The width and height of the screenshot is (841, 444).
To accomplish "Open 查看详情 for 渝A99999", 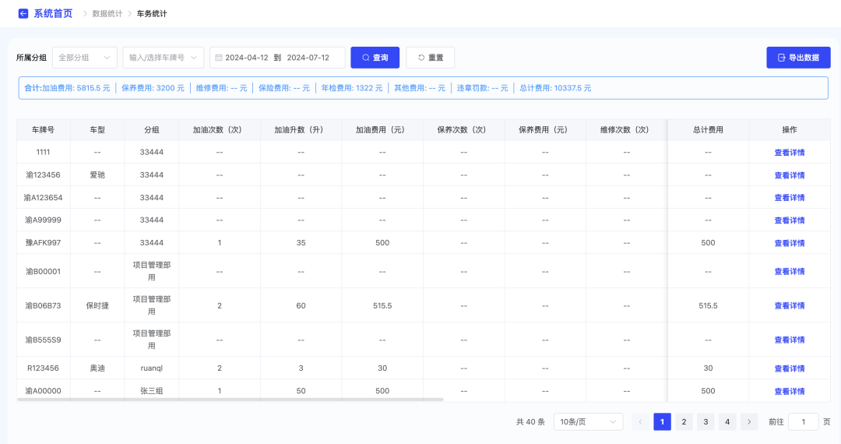I will 790,220.
